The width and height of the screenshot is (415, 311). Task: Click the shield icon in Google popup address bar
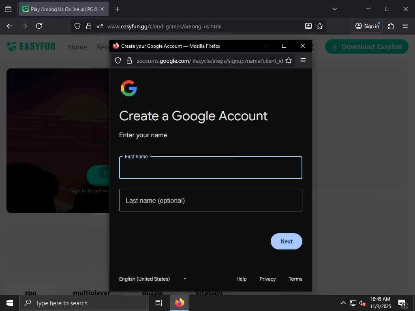pyautogui.click(x=118, y=61)
